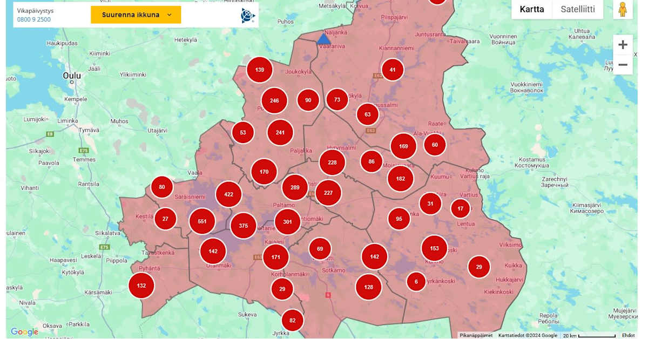
Task: Switch to the Satelliitti view
Action: click(577, 9)
